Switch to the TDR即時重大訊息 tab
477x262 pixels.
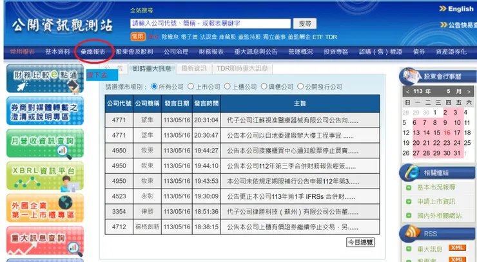[x=242, y=68]
